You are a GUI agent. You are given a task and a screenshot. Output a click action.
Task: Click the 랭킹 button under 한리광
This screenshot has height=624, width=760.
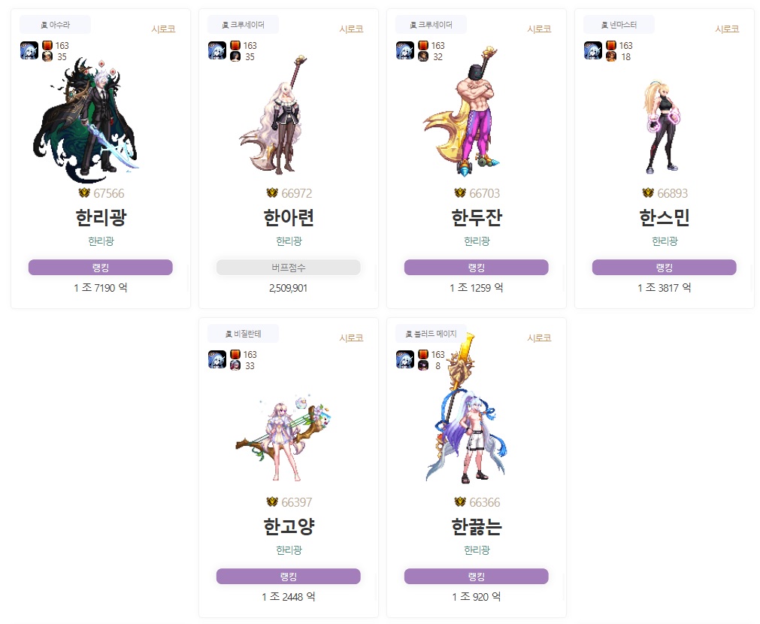(x=100, y=267)
